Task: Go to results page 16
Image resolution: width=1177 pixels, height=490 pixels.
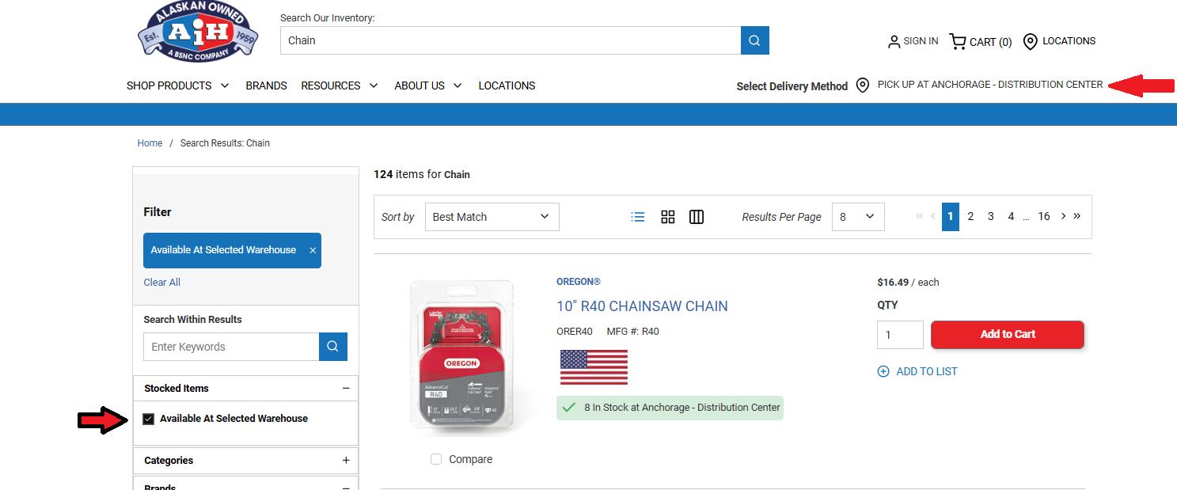Action: 1044,216
